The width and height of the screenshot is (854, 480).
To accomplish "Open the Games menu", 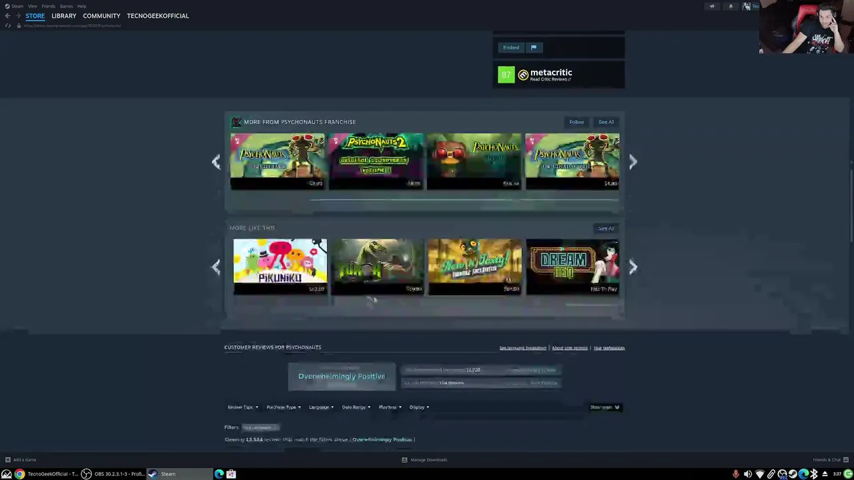I will pos(66,6).
